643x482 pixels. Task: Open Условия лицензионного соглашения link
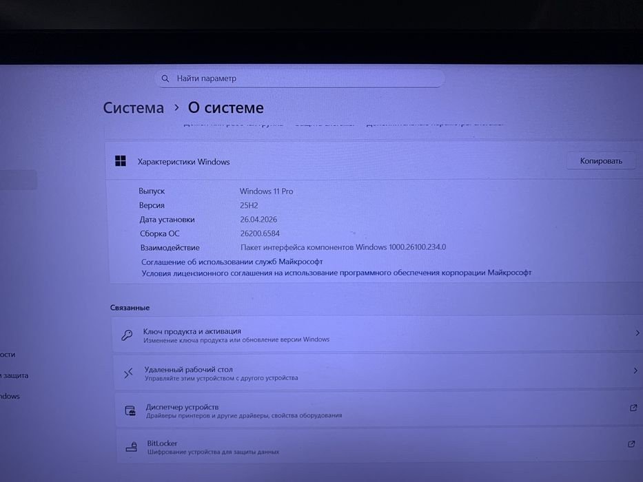[336, 273]
